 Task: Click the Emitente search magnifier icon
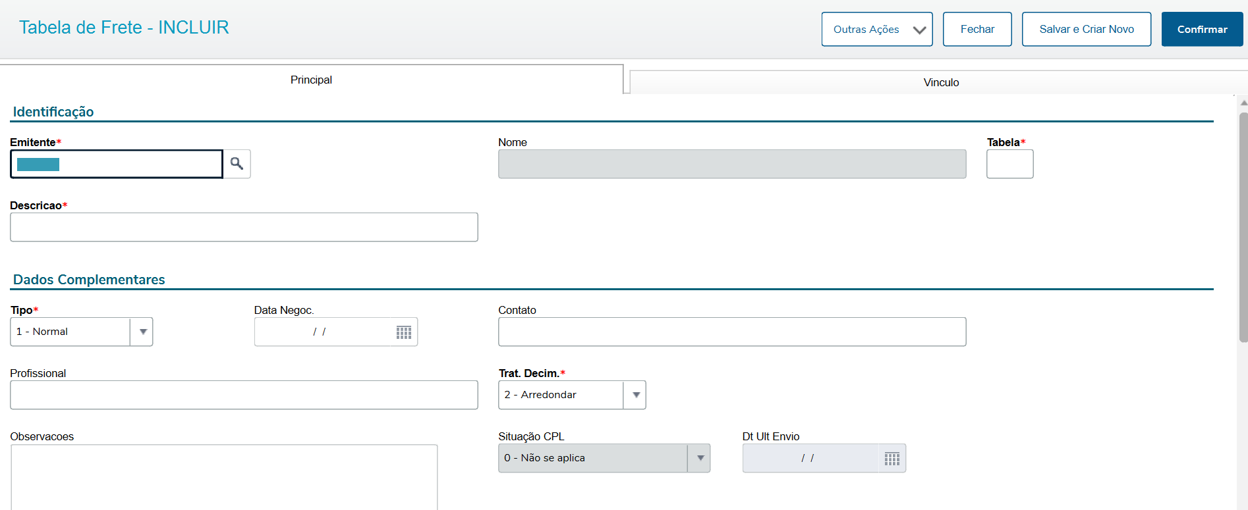(x=237, y=164)
